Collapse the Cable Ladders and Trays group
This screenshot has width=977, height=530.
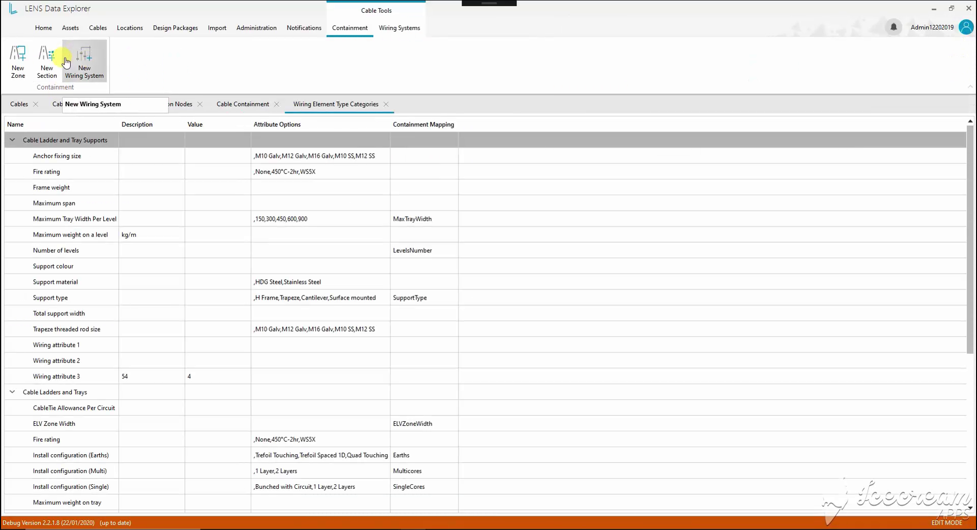[x=12, y=392]
